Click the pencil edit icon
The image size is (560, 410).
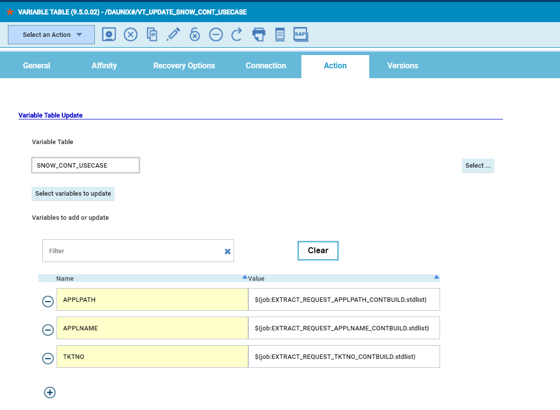pyautogui.click(x=173, y=34)
